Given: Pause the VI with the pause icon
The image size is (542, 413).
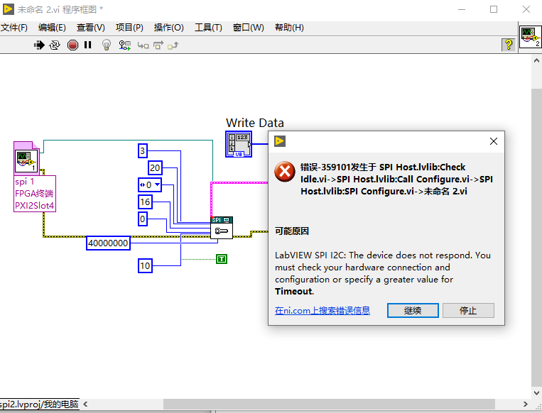Looking at the screenshot, I should pos(88,45).
